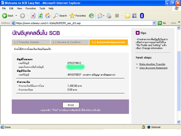
Task: Click account number 0752279612
Action: [x=74, y=63]
